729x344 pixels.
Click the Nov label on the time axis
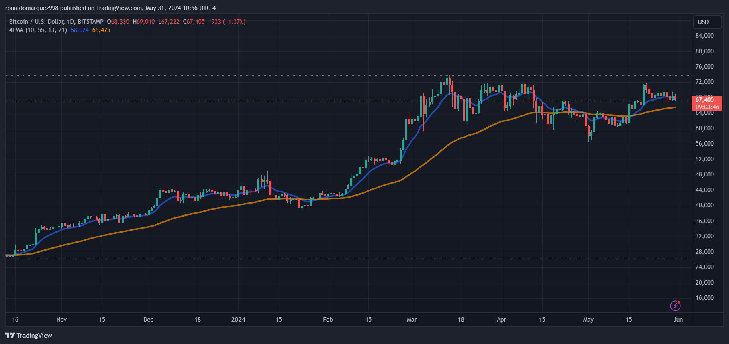coord(61,320)
